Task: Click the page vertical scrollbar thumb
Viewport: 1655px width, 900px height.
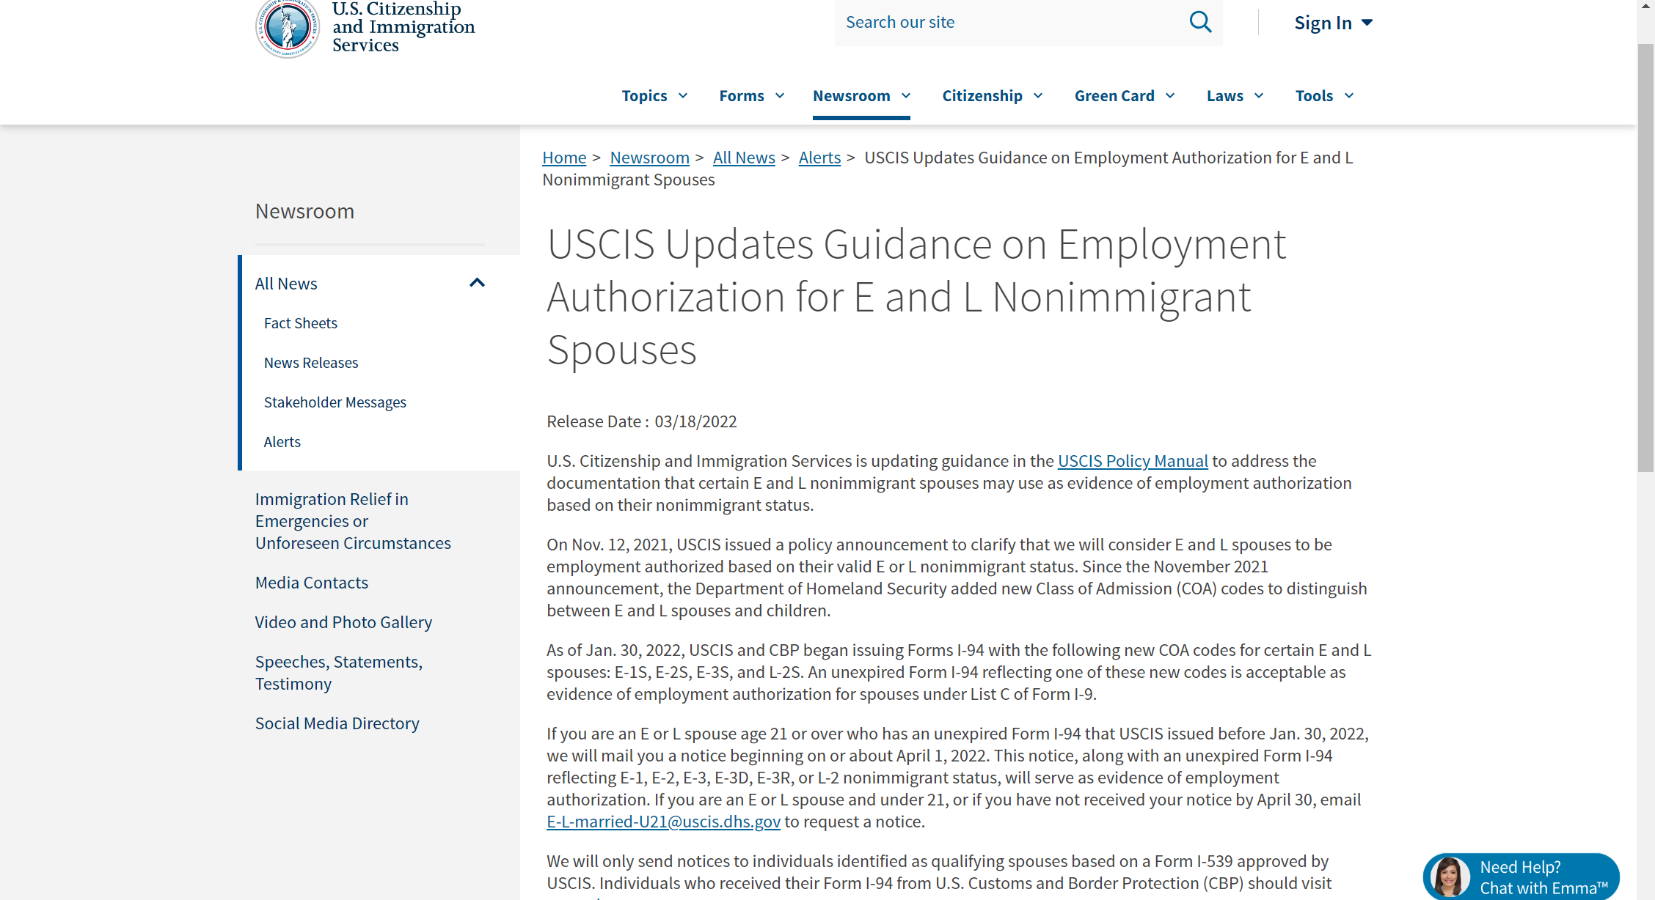Action: coord(1645,257)
